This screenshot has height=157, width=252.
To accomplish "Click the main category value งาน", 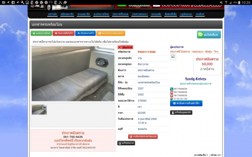I will pyautogui.click(x=140, y=58).
